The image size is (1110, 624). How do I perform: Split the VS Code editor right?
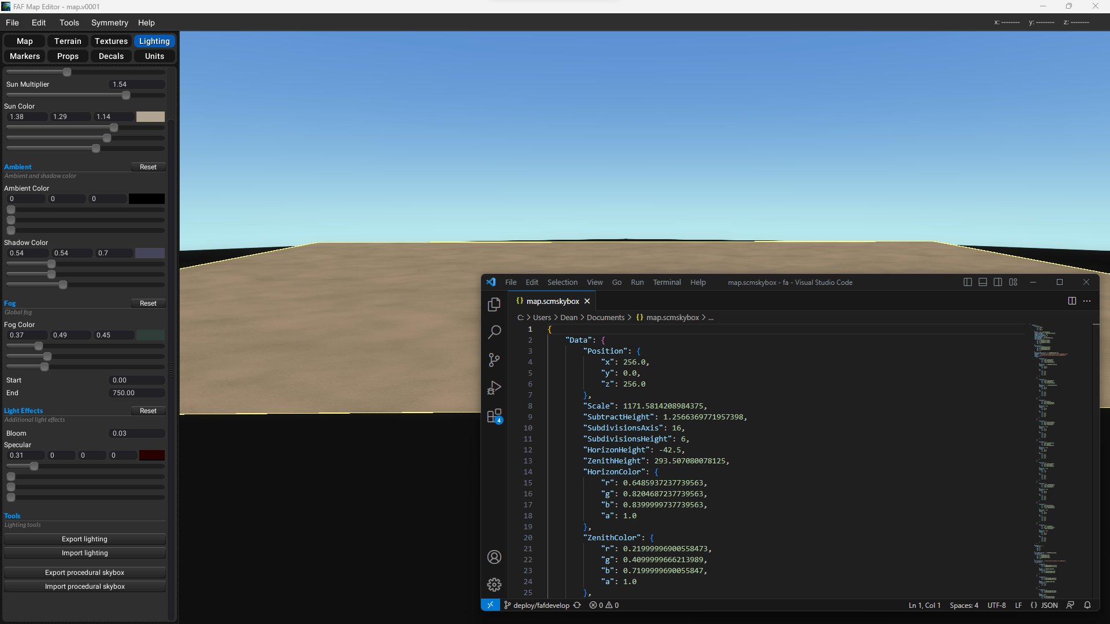coord(1072,301)
